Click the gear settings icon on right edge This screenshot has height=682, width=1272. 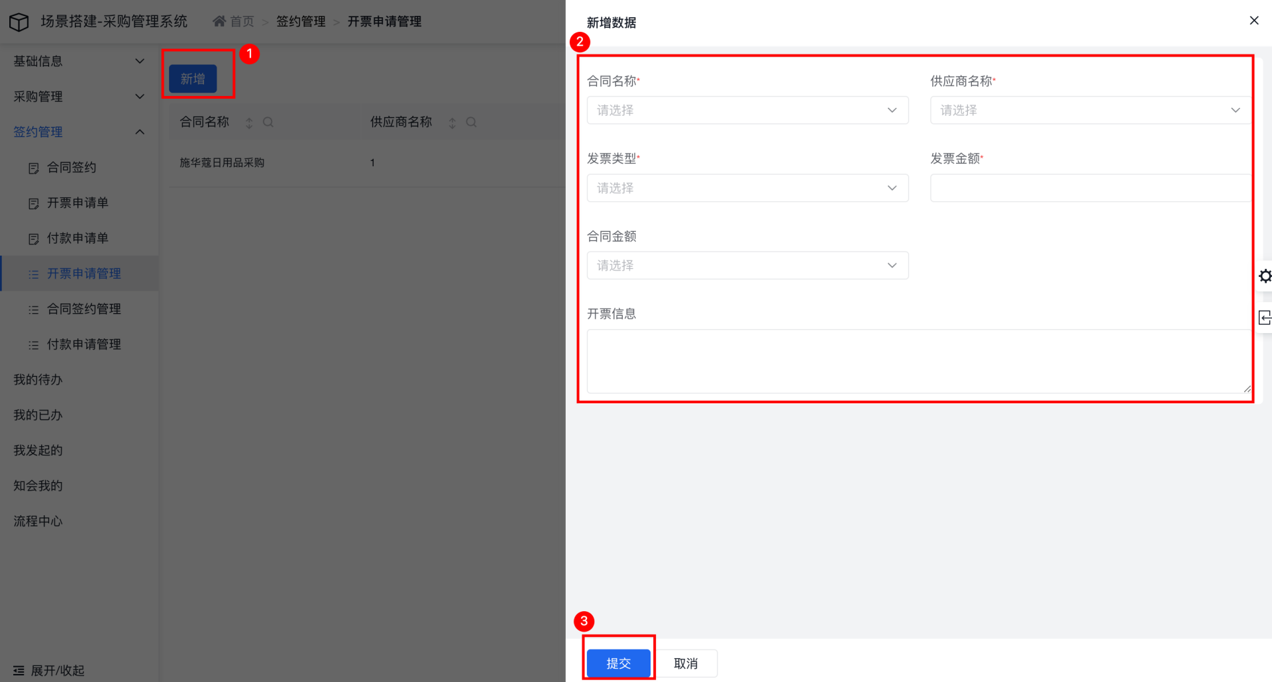(x=1265, y=276)
